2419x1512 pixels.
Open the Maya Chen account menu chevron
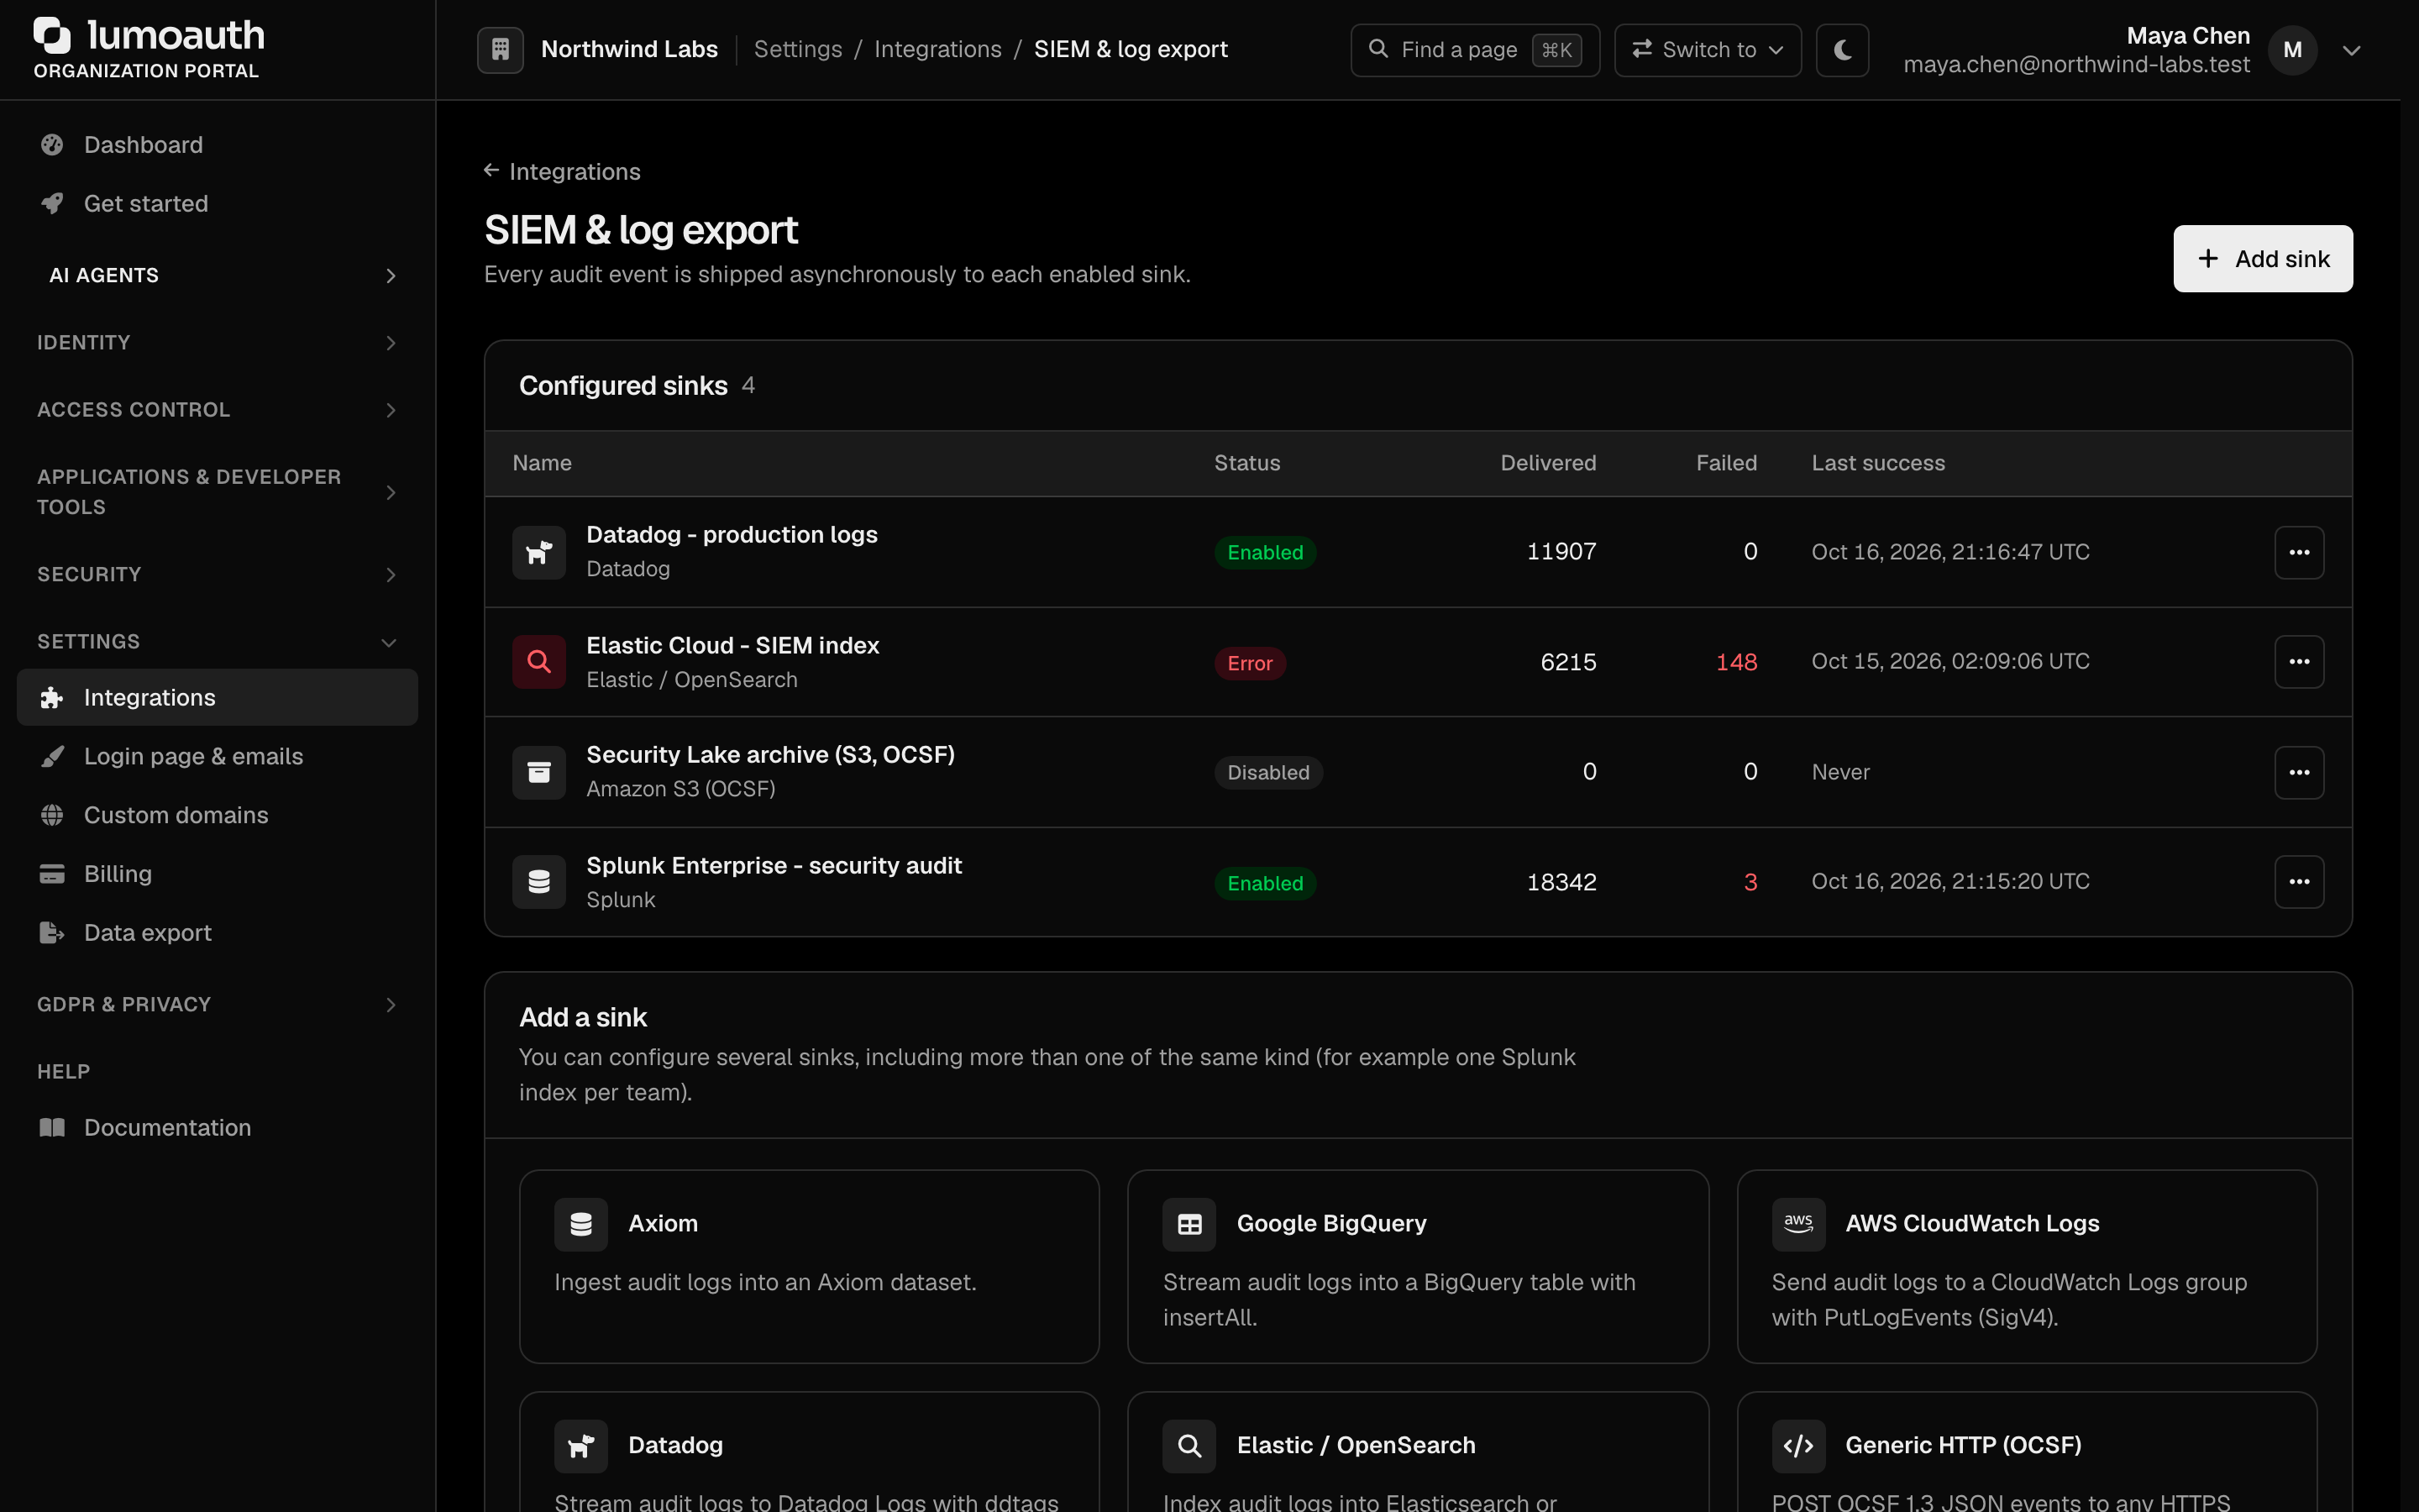click(x=2351, y=50)
